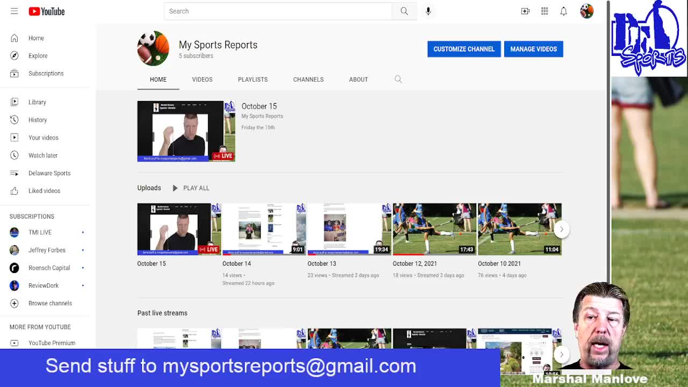Click CUSTOMIZE CHANNEL button
688x387 pixels.
pos(464,49)
